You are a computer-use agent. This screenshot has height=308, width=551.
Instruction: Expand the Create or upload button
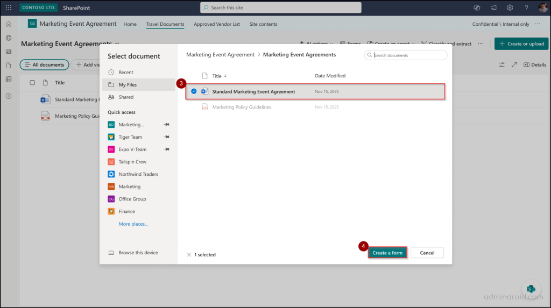click(521, 44)
